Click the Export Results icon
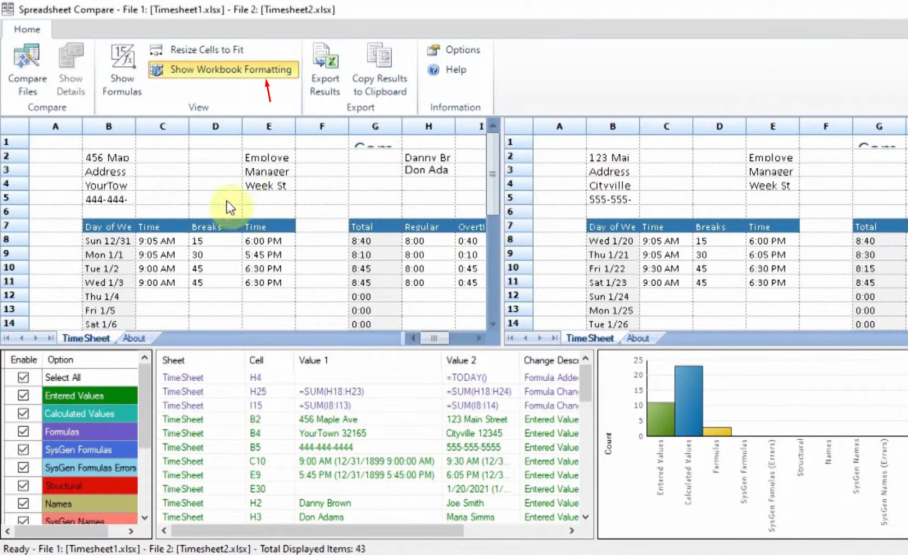Screen dimensions: 908x555 (325, 57)
